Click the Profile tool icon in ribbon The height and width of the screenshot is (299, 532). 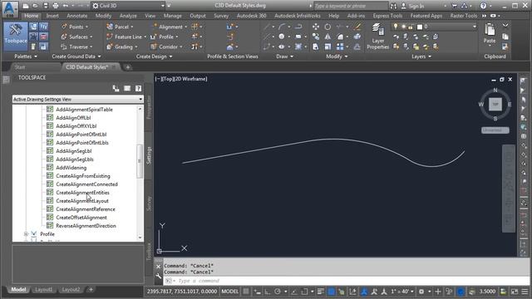(154, 37)
